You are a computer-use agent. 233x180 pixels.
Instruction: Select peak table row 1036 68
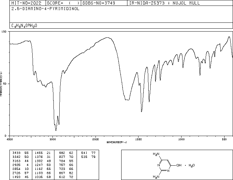click(43, 177)
